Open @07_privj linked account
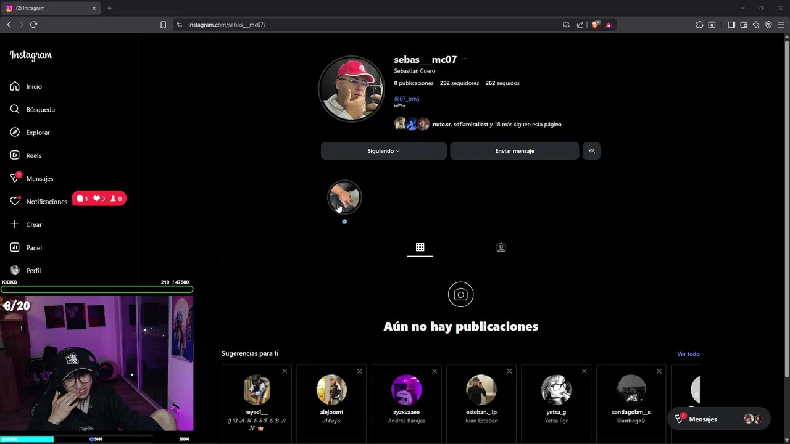Screen dimensions: 790x444 tap(407, 99)
